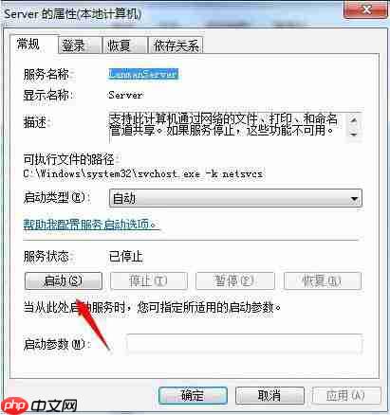Expand the 启动类型 dropdown arrow

(355, 199)
